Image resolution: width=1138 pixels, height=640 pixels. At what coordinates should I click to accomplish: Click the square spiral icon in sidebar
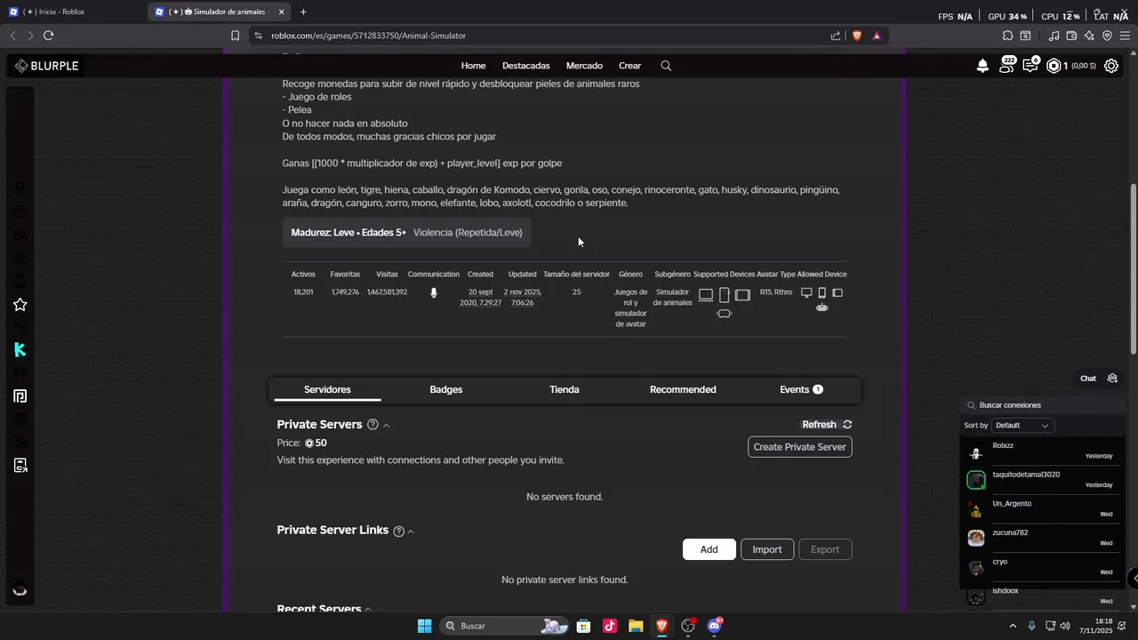[20, 396]
